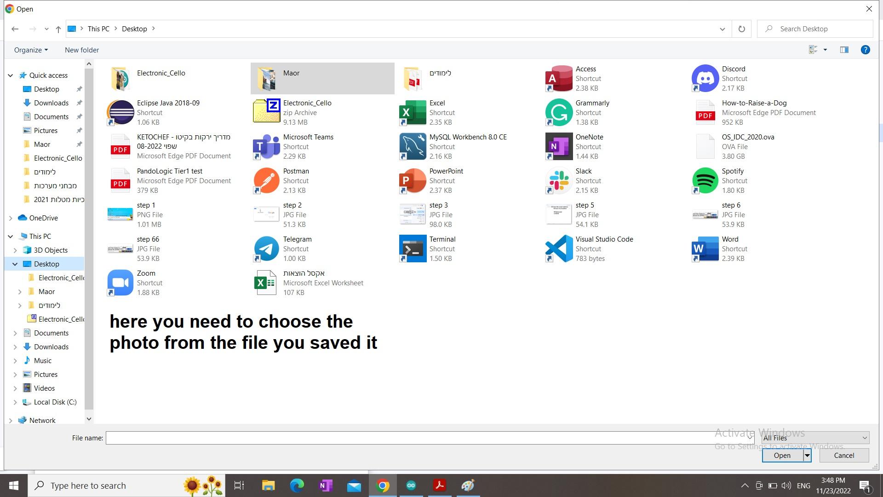Click the Refresh button next to address bar
This screenshot has width=883, height=497.
coord(741,29)
